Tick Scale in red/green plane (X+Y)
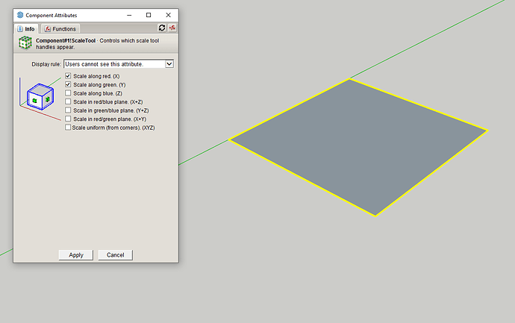 click(68, 119)
